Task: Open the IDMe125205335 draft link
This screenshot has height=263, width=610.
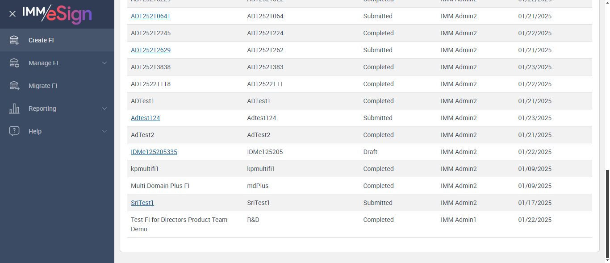Action: [x=154, y=152]
